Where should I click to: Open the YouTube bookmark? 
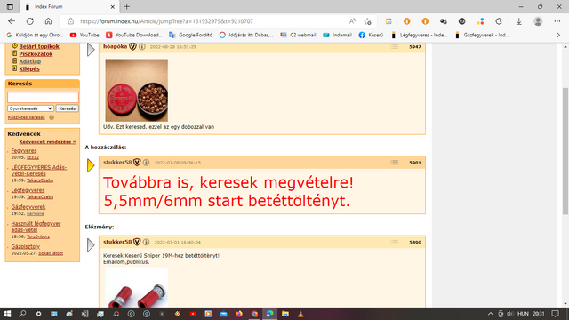coord(84,36)
